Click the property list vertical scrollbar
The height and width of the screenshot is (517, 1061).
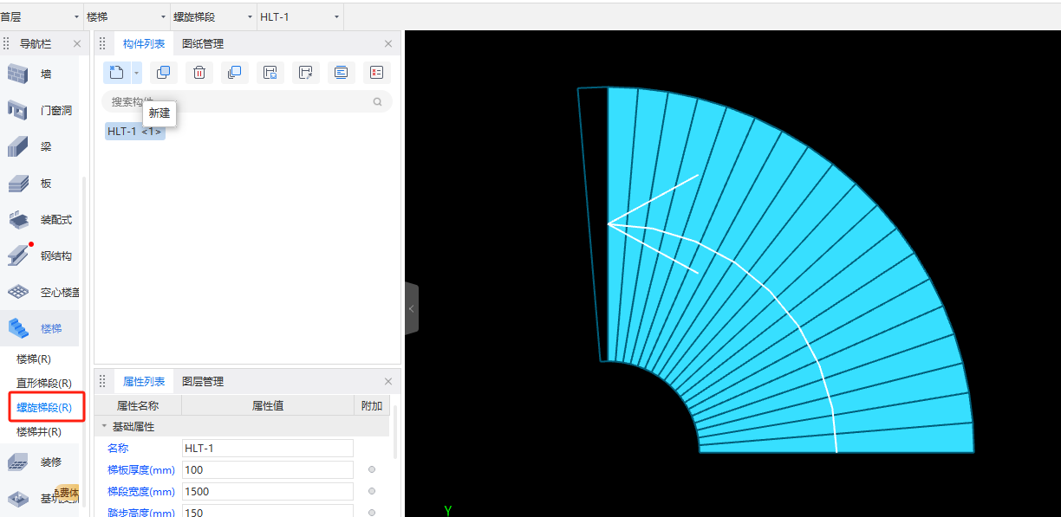click(x=396, y=431)
